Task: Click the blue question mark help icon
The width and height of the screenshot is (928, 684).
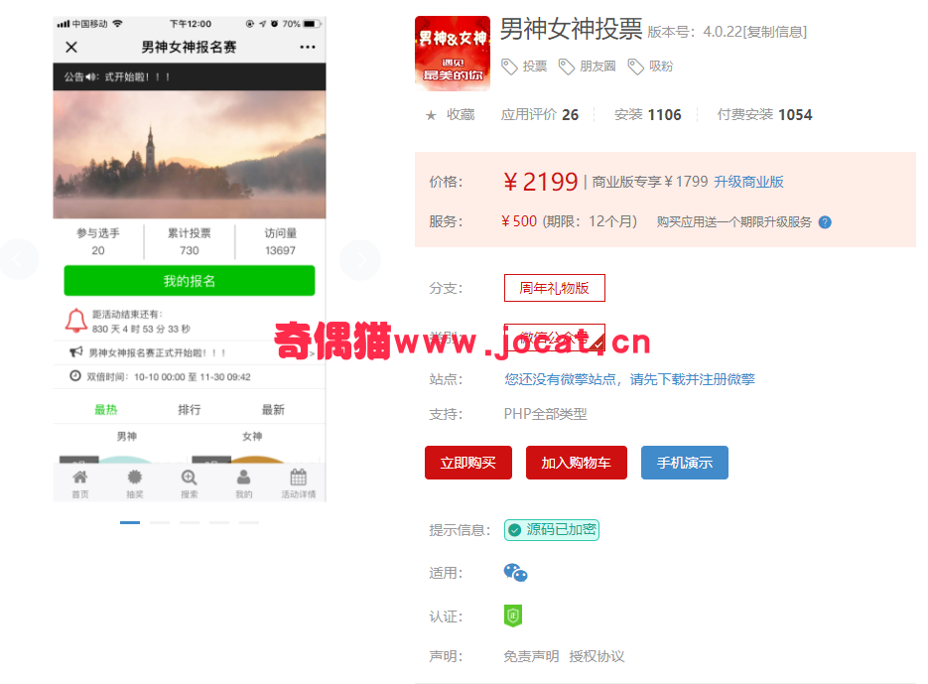Action: pyautogui.click(x=825, y=222)
